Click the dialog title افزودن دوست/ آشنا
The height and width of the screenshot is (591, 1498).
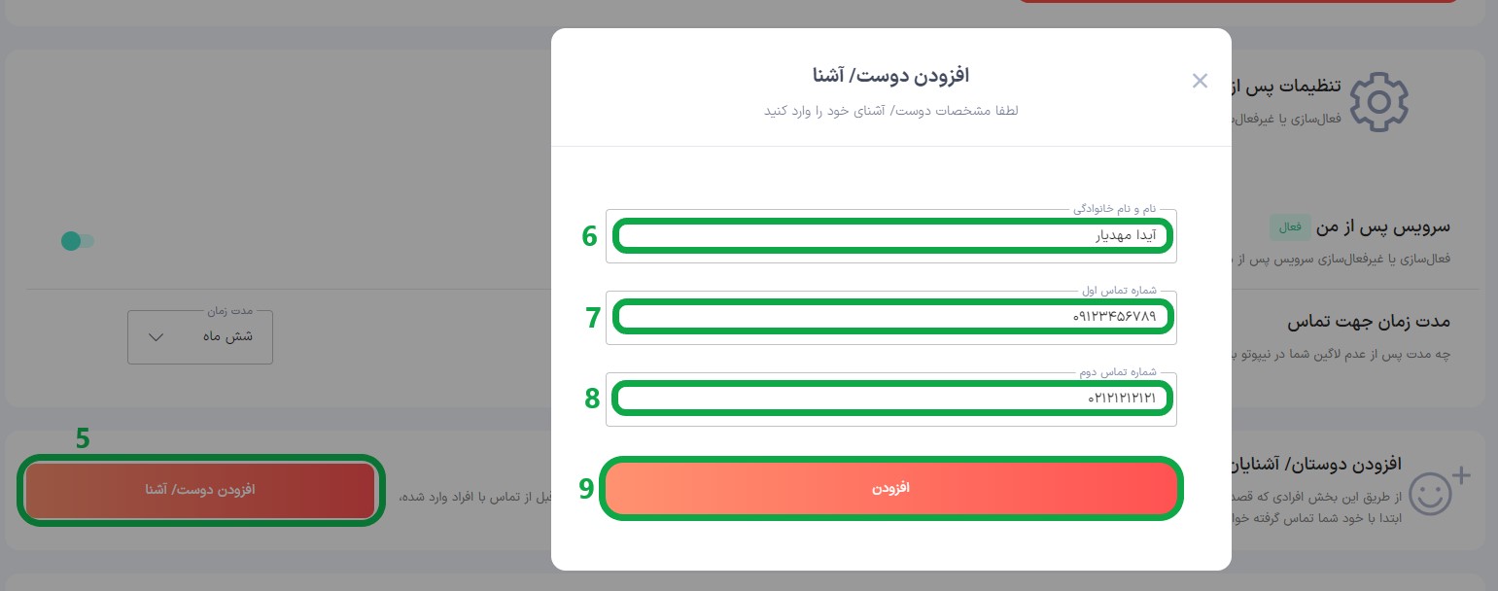tap(891, 75)
